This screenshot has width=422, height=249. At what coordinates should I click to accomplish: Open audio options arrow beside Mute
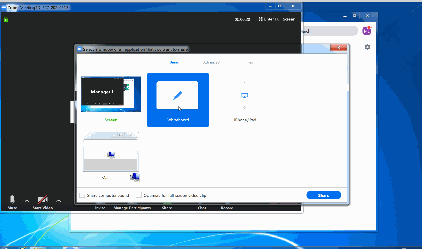pos(27,201)
